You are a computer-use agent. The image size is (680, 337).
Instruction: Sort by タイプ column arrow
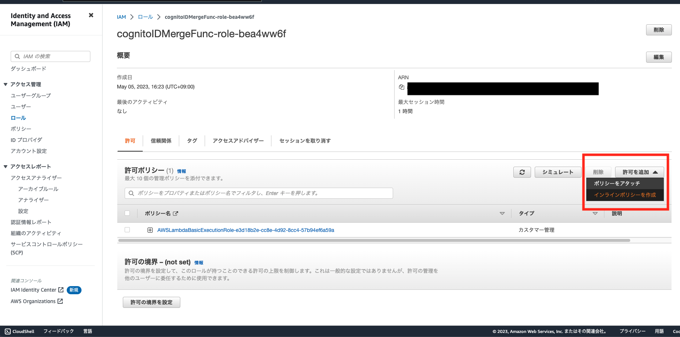595,213
